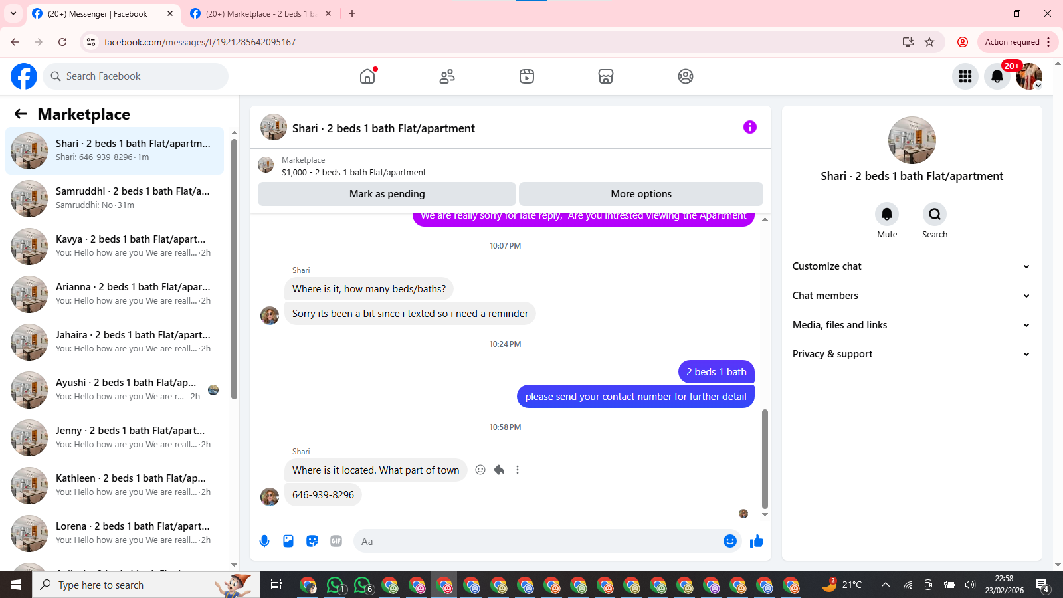Choose a GIF for the message
The height and width of the screenshot is (598, 1063).
(336, 541)
